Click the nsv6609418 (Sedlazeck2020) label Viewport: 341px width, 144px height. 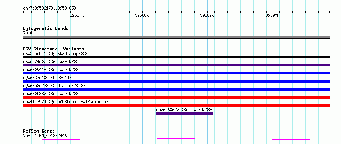tap(53, 70)
